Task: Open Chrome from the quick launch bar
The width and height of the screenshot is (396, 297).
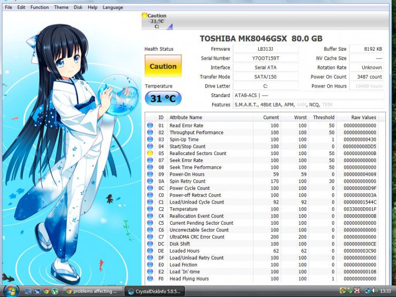Action: [46, 291]
